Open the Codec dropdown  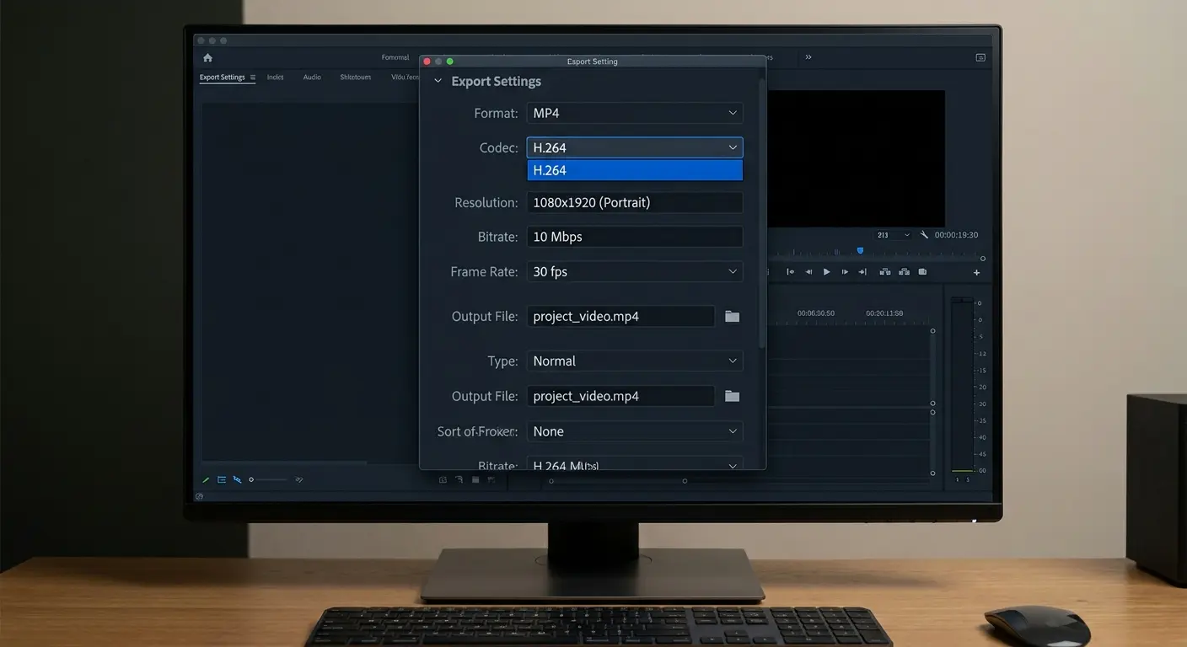[x=635, y=147]
